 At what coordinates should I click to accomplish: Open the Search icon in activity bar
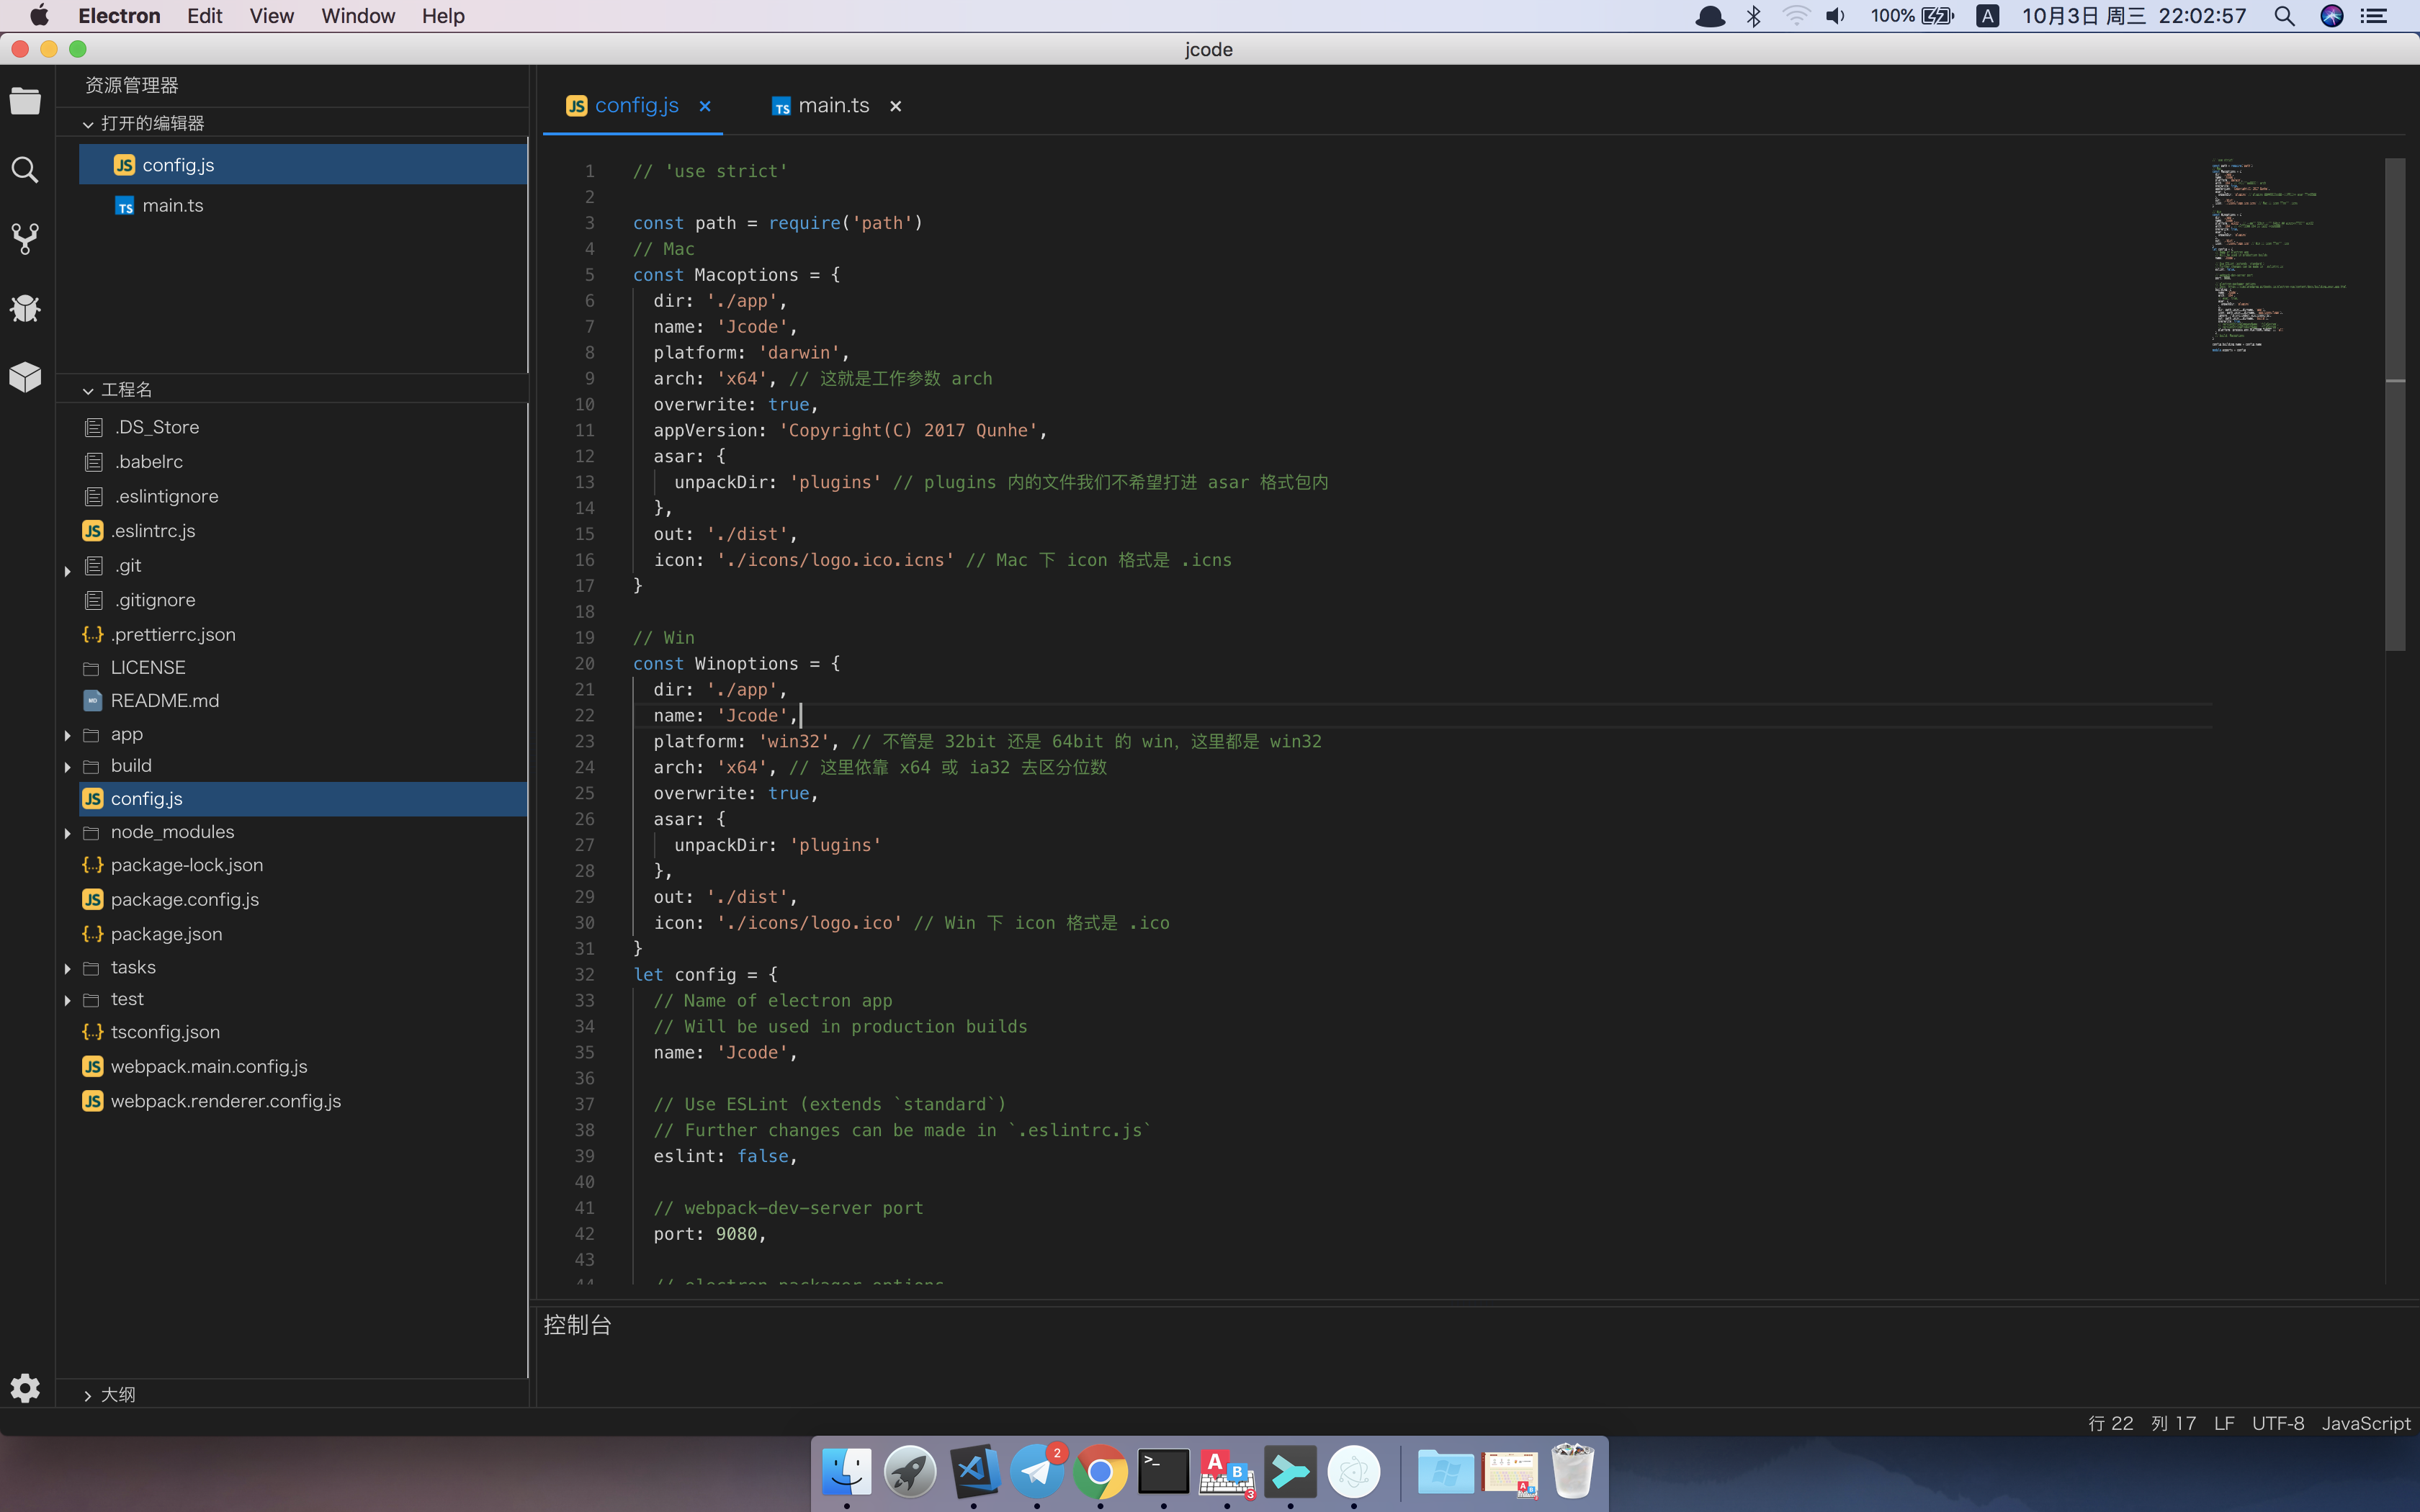click(x=25, y=170)
